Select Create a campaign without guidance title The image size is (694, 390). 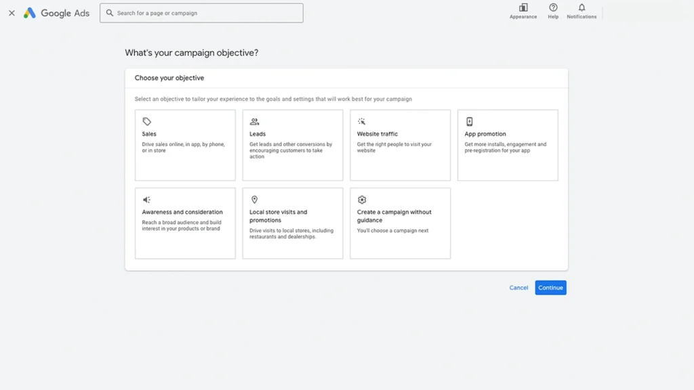pyautogui.click(x=394, y=216)
